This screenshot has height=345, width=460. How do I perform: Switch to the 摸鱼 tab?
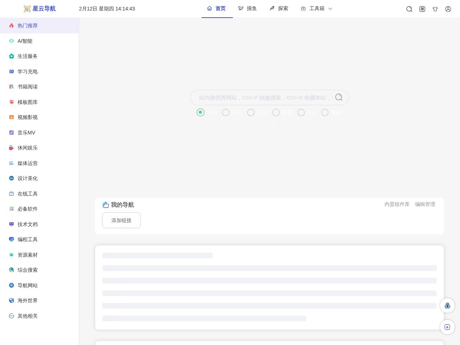pos(248,9)
